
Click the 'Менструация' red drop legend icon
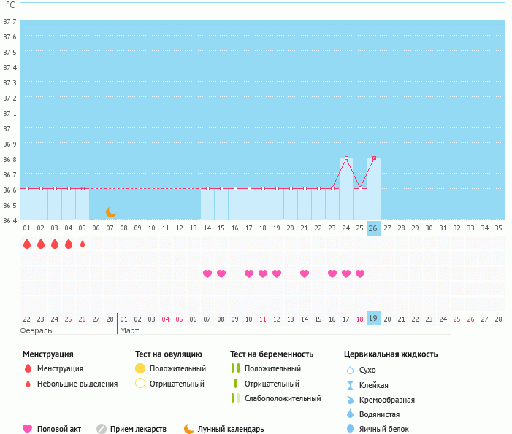point(28,368)
